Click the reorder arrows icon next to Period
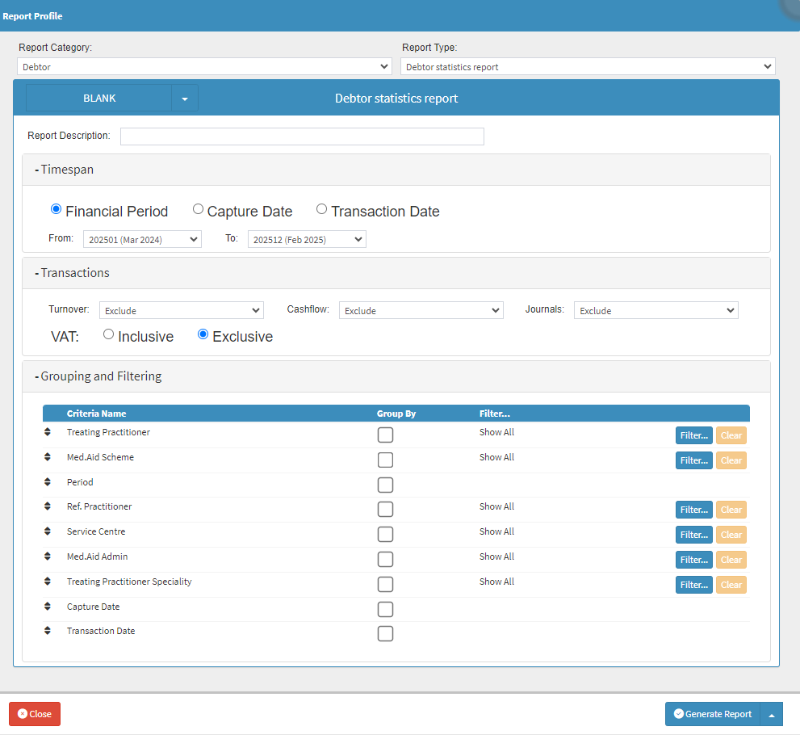800x735 pixels. (48, 483)
